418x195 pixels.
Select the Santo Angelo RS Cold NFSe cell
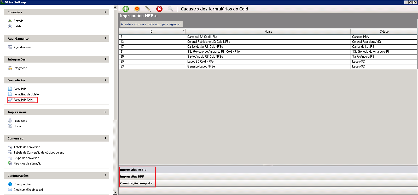(268, 57)
